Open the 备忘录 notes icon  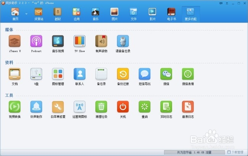[x=101, y=74]
